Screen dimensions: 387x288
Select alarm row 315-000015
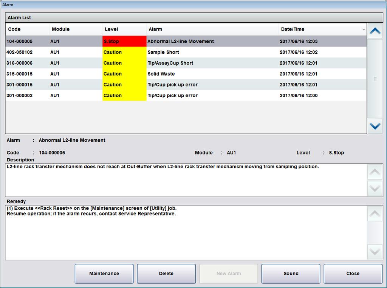186,74
